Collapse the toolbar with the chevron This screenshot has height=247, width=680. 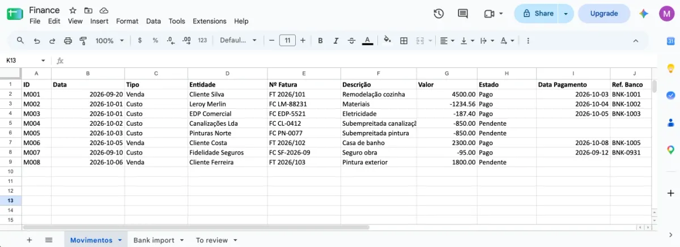tap(636, 41)
